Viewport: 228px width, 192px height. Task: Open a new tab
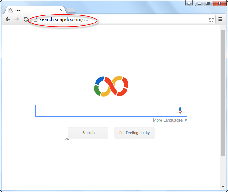tap(71, 10)
